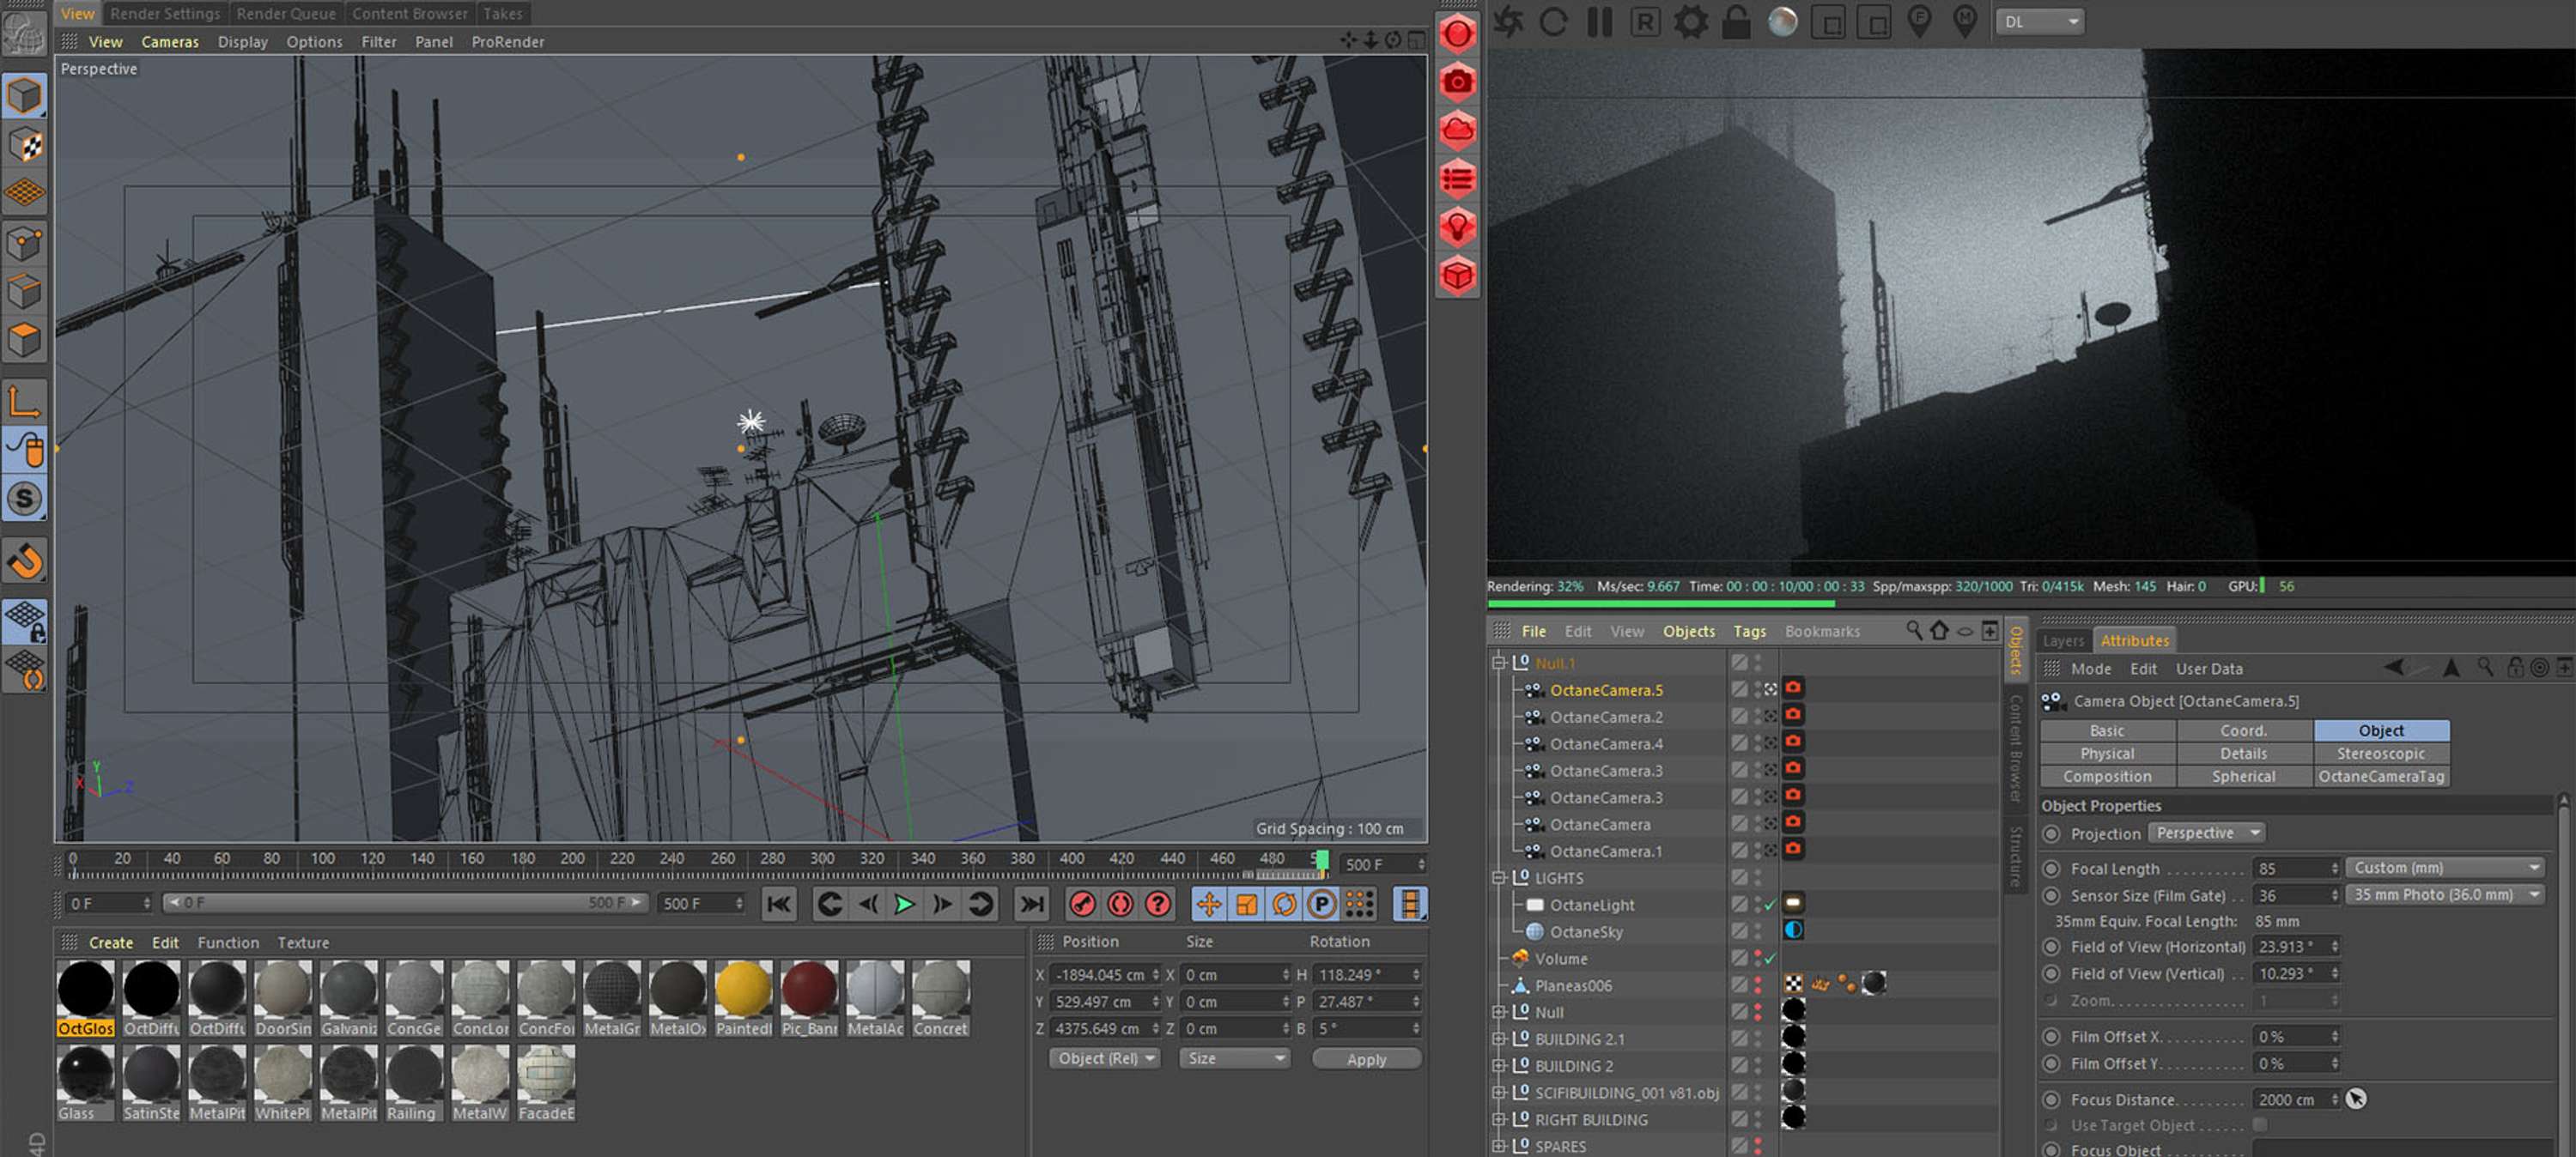This screenshot has width=2576, height=1157.
Task: Click the red Octane Live Viewer circle icon
Action: 1457,34
